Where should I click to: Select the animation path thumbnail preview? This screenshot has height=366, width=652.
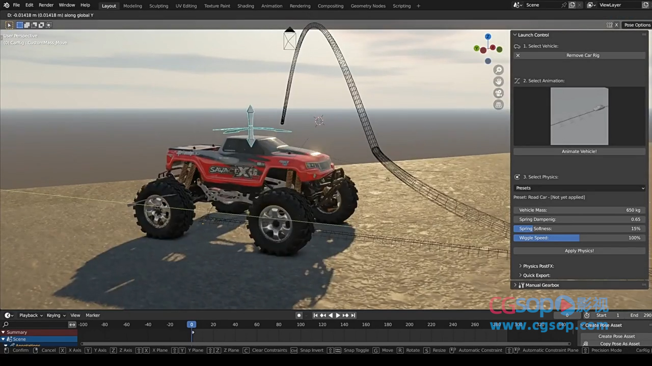point(579,116)
